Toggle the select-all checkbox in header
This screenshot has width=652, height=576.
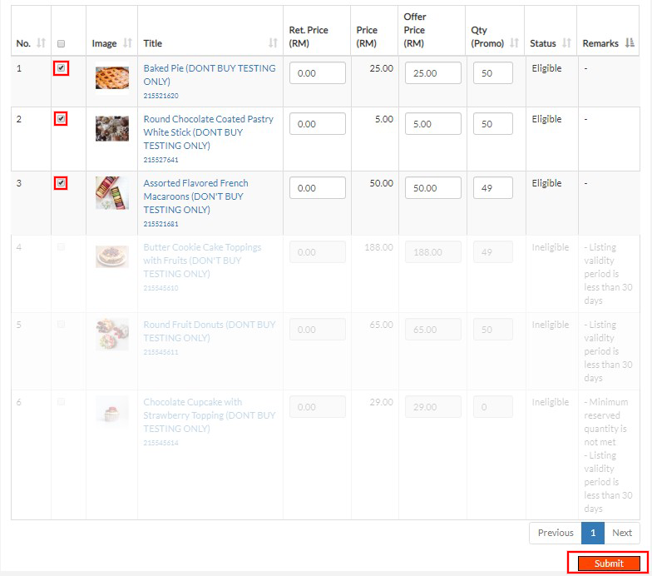(x=62, y=43)
